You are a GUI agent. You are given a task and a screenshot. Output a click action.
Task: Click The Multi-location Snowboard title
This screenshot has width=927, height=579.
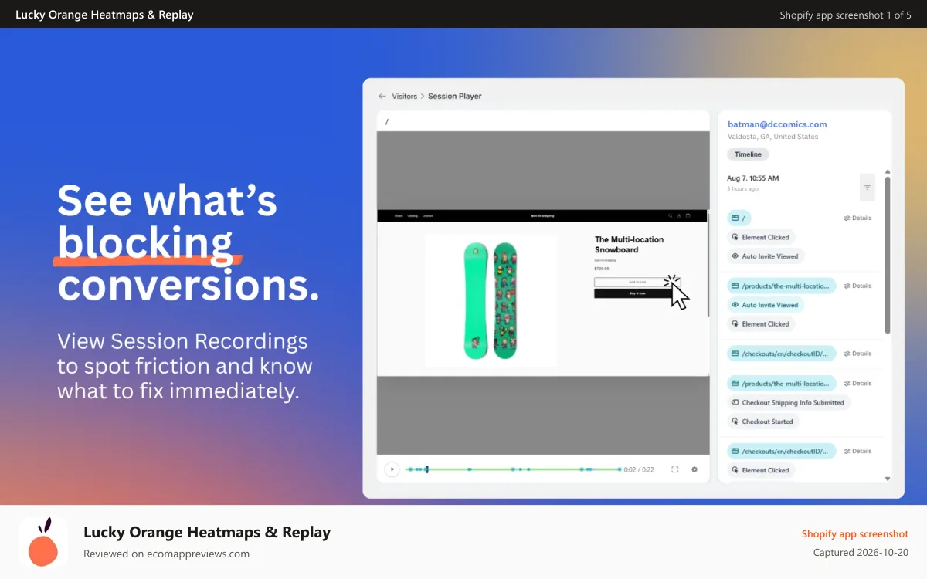pyautogui.click(x=629, y=245)
